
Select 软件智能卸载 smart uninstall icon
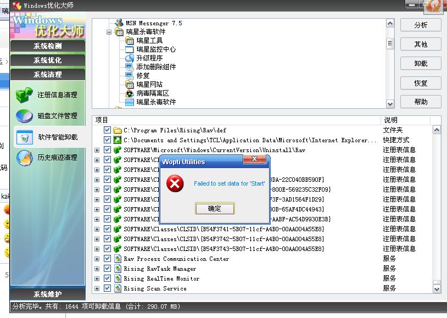coord(25,137)
